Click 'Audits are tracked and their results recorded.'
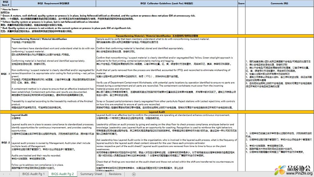The height and width of the screenshot is (177, 314). [x=36, y=155]
